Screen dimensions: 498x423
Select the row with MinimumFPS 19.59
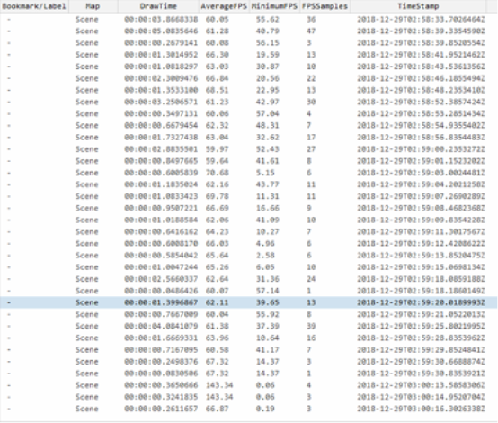pyautogui.click(x=249, y=55)
